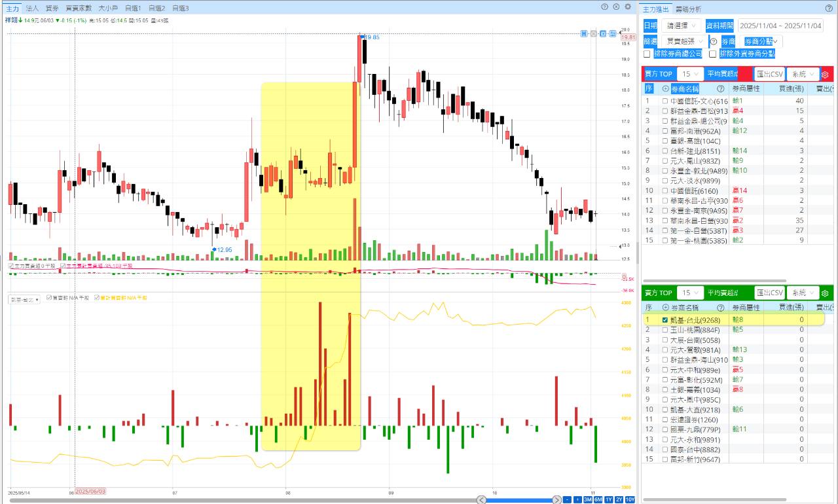Click the help icon in chart header
The width and height of the screenshot is (838, 504).
click(604, 7)
